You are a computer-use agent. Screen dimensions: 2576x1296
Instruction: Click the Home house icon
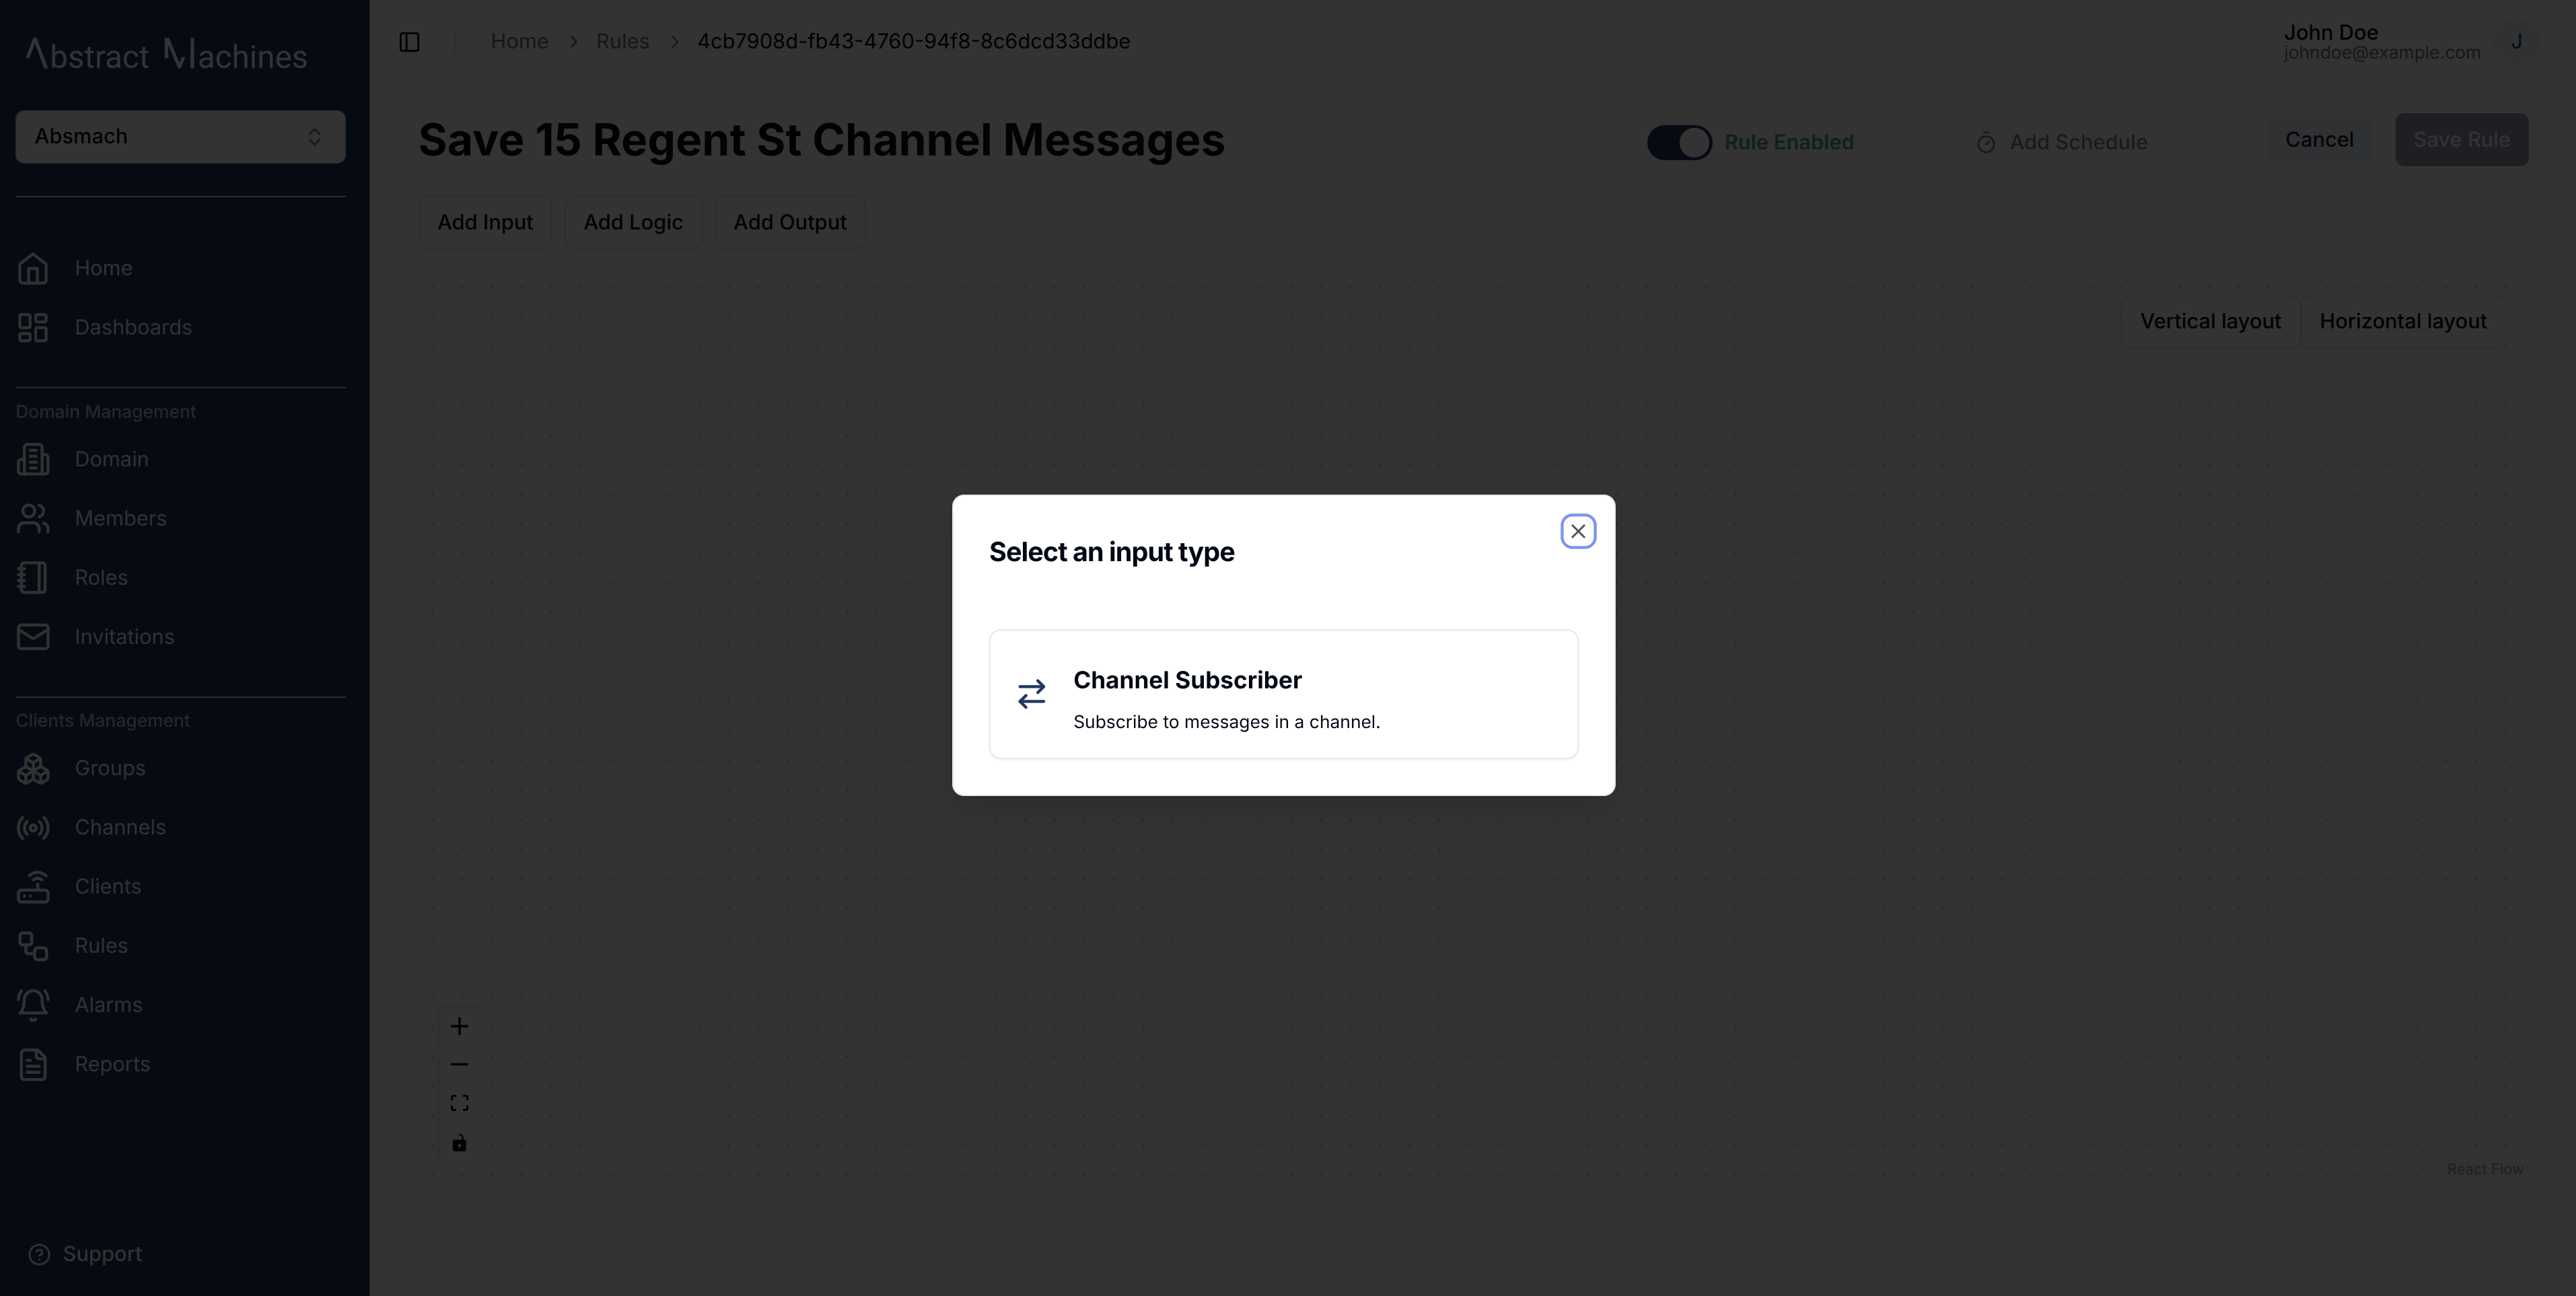click(x=33, y=268)
